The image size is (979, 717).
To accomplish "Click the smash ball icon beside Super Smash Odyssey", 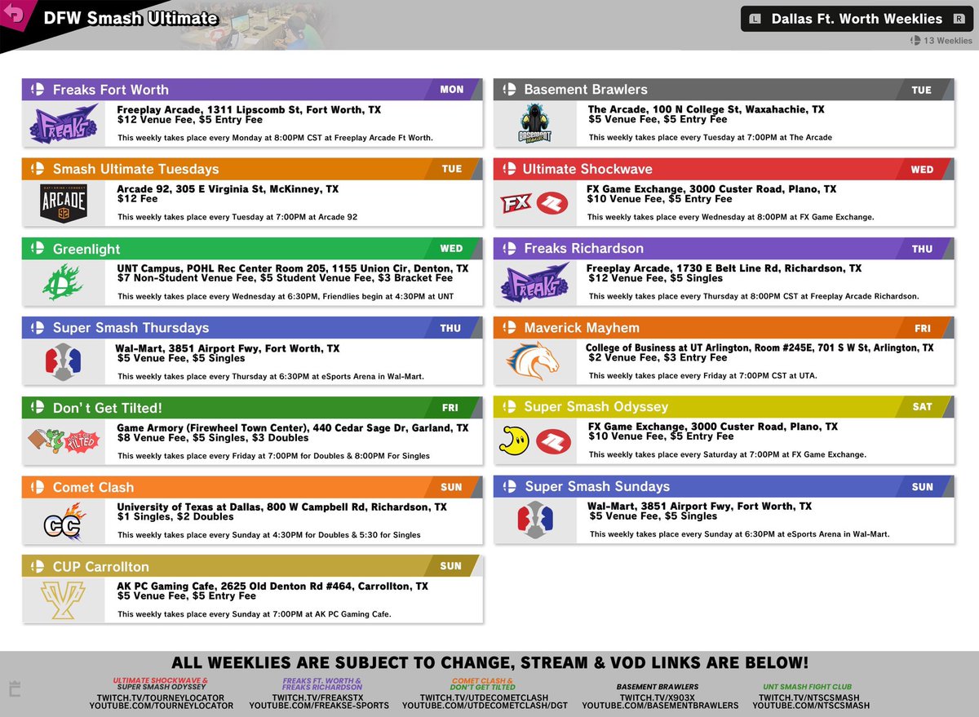I will coord(509,407).
